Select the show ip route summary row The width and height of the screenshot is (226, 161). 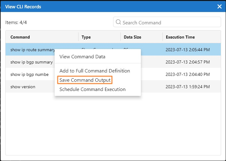tap(32, 50)
